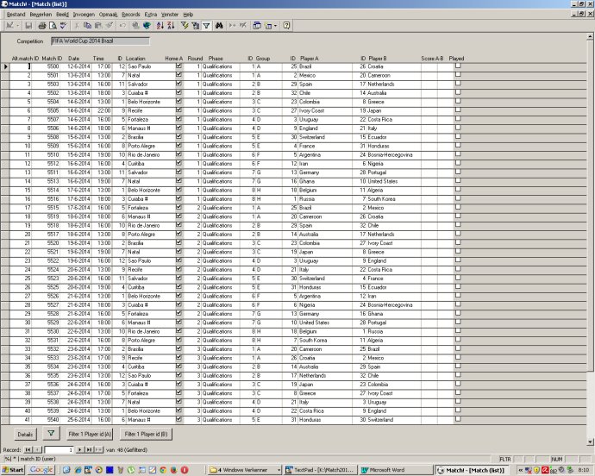This screenshot has height=476, width=595.
Task: Click the Competition field FIFA World Cup 2014
Action: click(100, 41)
